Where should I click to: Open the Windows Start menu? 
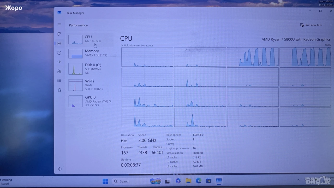[x=105, y=181]
